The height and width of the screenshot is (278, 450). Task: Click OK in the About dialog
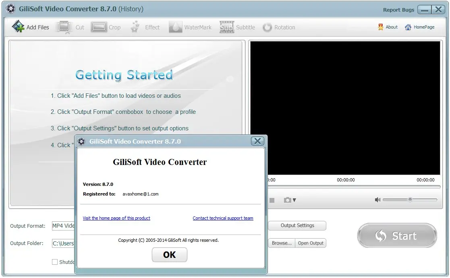[x=169, y=255]
